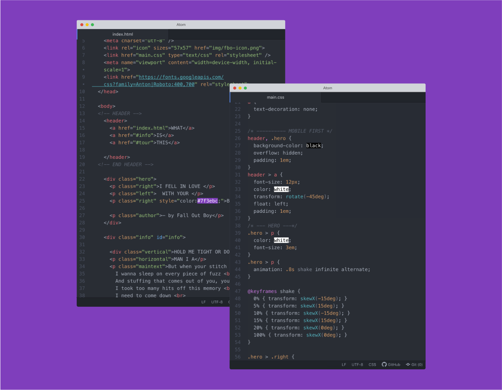Click line number 22 in index.html gutter
Screen dimensions: 502x390
[x=82, y=179]
